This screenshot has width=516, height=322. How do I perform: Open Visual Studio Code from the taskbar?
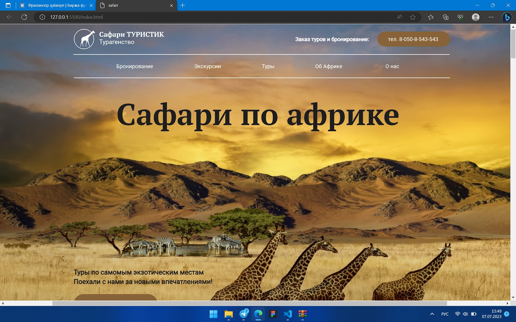point(288,314)
